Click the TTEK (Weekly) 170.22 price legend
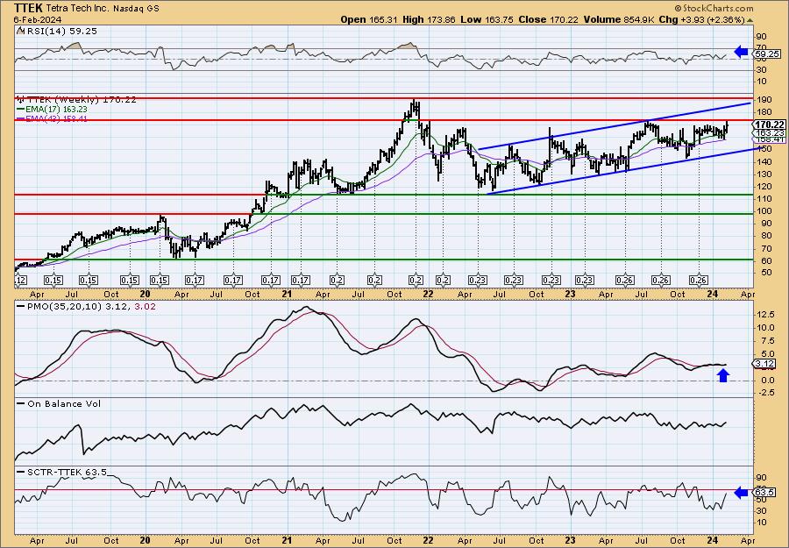The width and height of the screenshot is (789, 548). 76,100
